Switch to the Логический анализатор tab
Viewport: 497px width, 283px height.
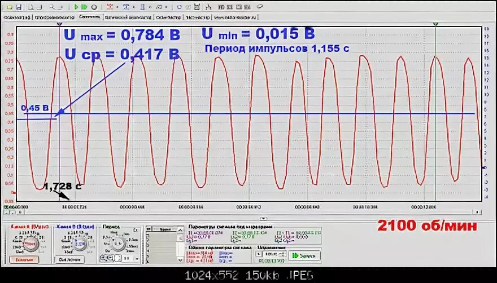[128, 17]
